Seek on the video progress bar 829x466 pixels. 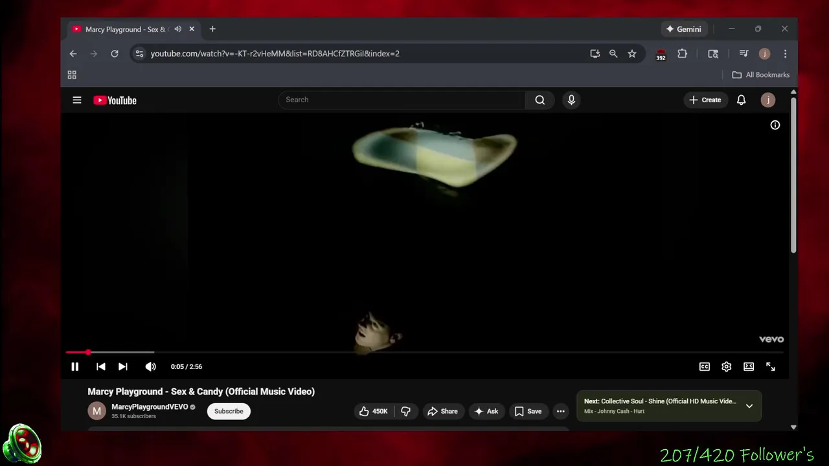(x=424, y=352)
